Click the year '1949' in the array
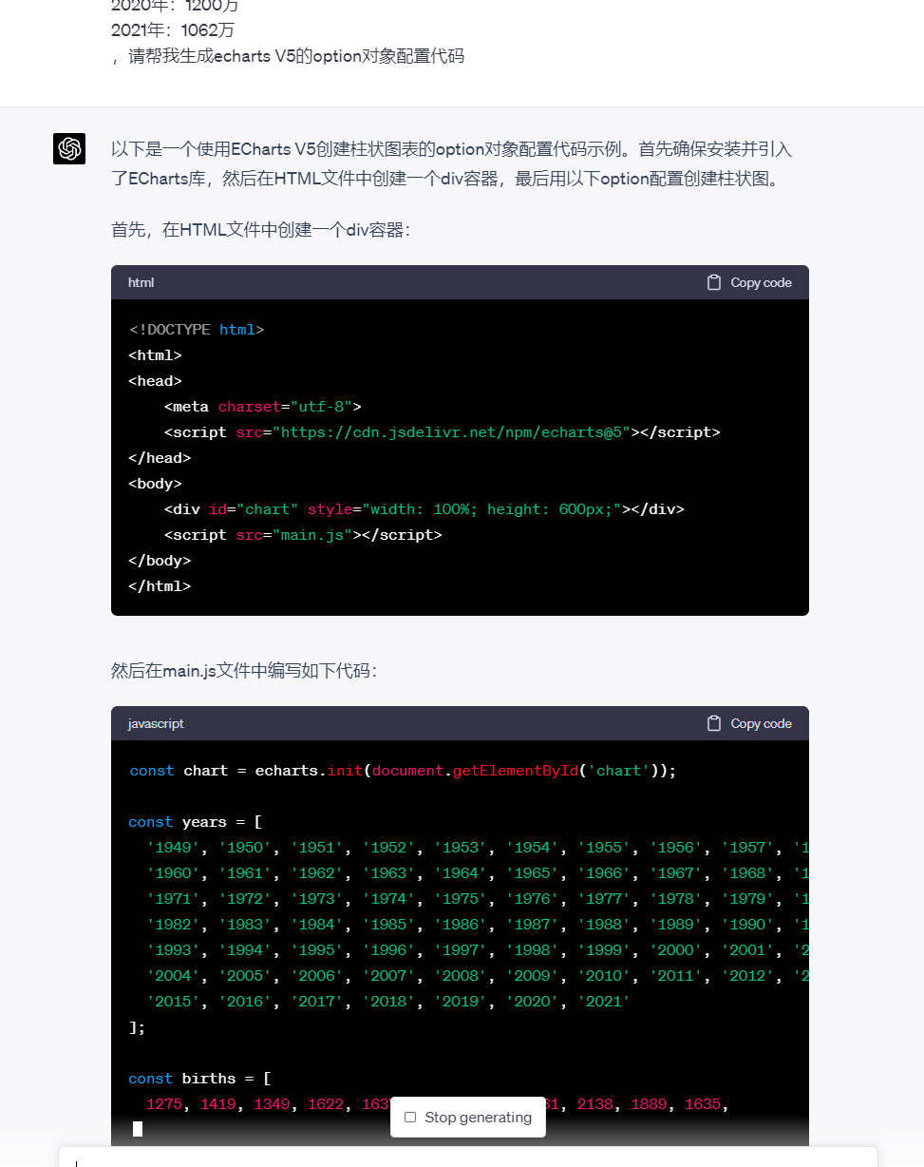Viewport: 924px width, 1167px height. [x=174, y=848]
